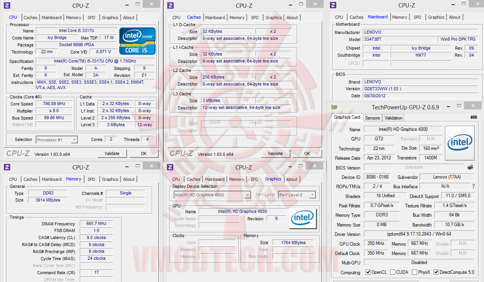Click the memory Size value 3914 MBytes
The width and height of the screenshot is (484, 282).
pyautogui.click(x=48, y=200)
